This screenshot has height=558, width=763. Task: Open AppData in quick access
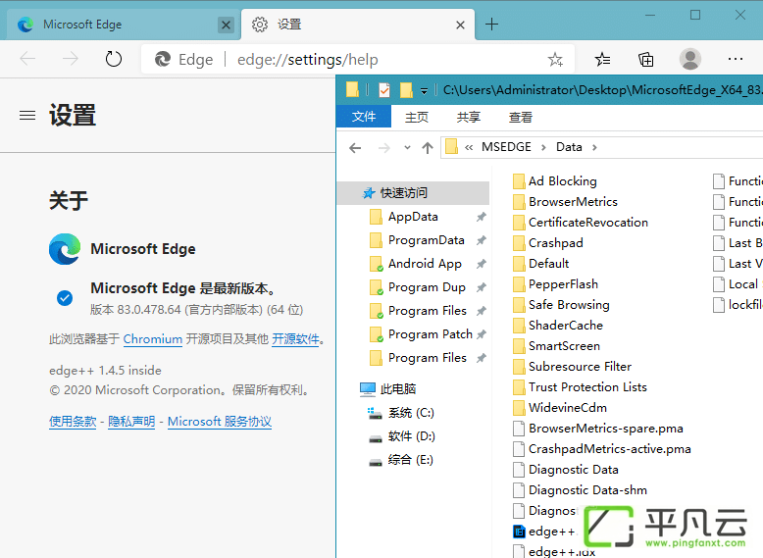(413, 217)
